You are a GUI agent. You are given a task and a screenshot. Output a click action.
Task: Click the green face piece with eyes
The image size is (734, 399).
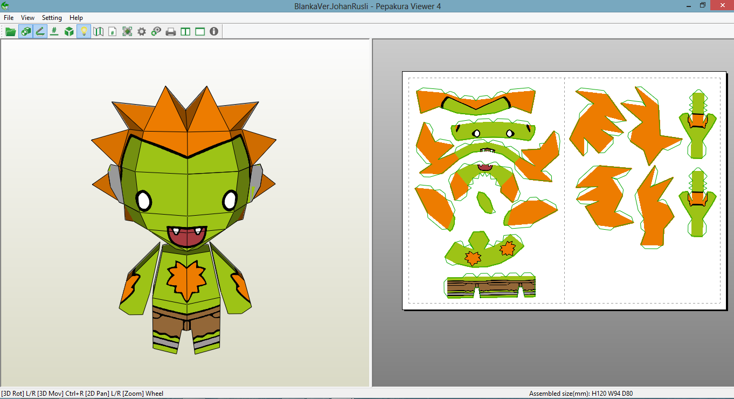493,132
